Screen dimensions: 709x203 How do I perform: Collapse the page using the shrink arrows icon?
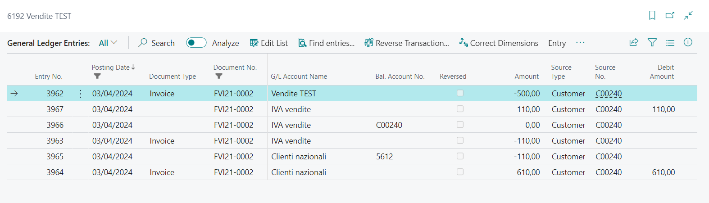[x=688, y=15]
